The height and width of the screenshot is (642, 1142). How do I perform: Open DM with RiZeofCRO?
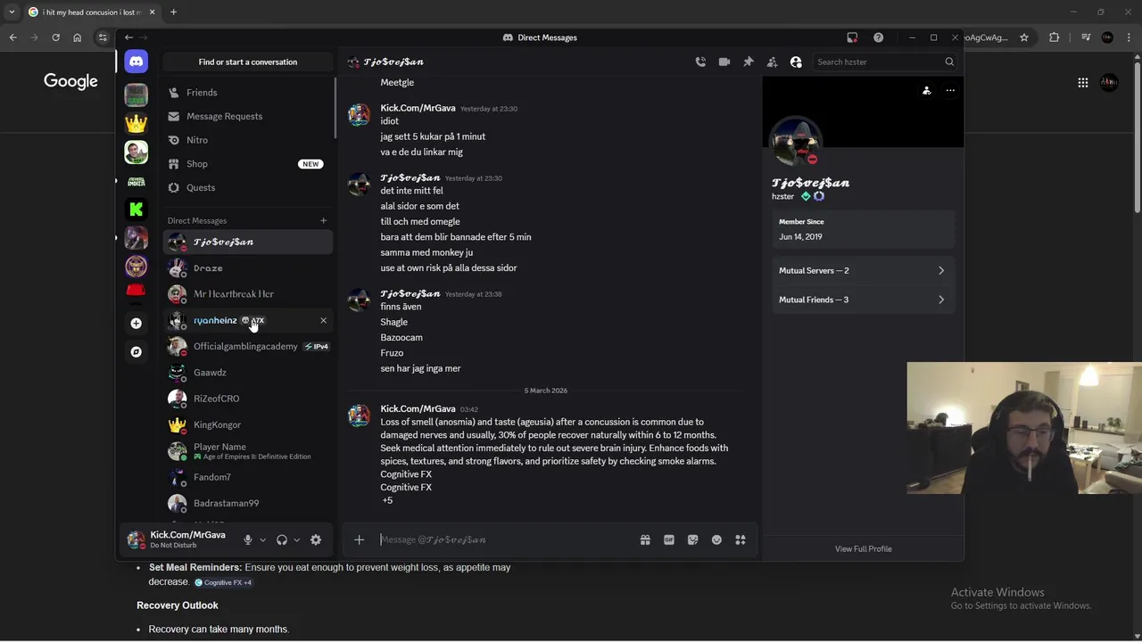click(248, 399)
